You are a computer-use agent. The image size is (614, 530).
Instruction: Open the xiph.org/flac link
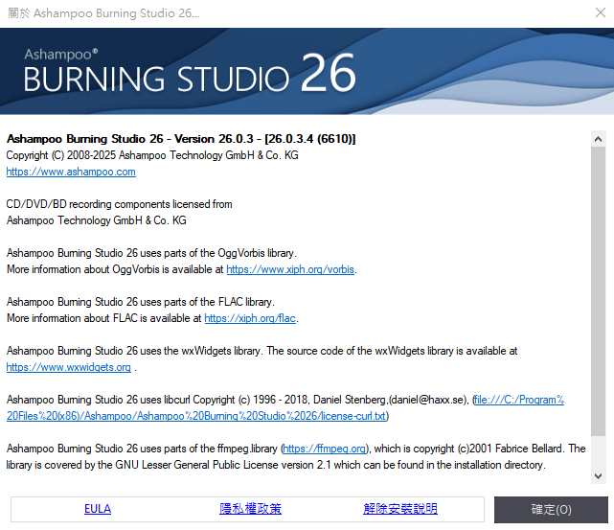[250, 318]
